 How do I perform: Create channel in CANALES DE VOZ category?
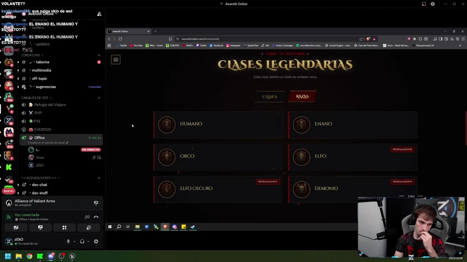click(99, 98)
